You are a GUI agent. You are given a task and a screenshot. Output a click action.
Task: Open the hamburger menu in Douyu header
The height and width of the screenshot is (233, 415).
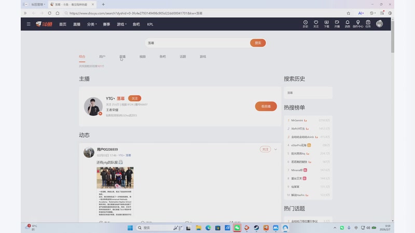point(29,24)
